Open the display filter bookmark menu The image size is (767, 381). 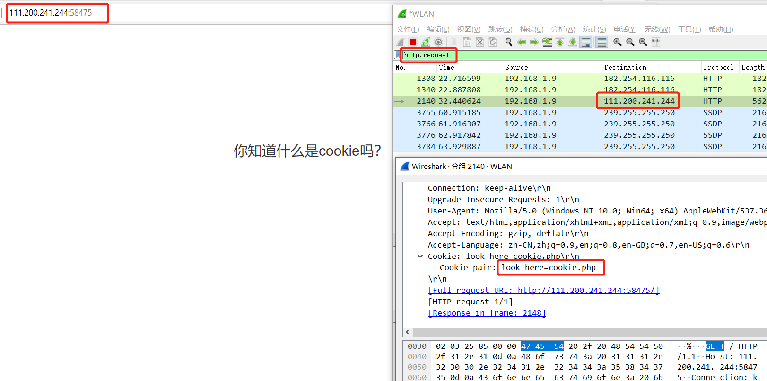click(x=398, y=55)
